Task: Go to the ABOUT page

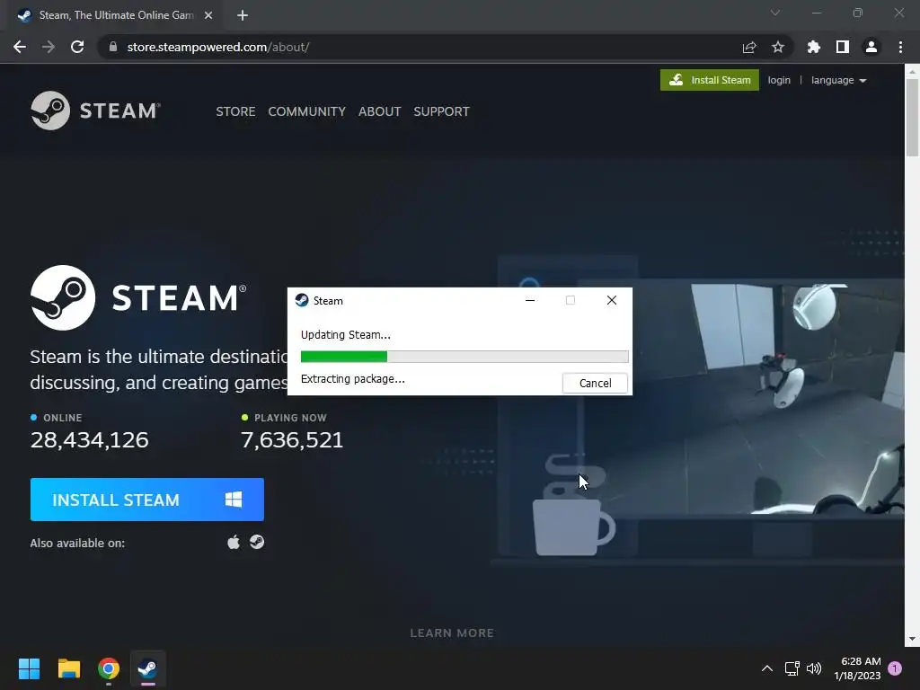Action: (x=380, y=111)
